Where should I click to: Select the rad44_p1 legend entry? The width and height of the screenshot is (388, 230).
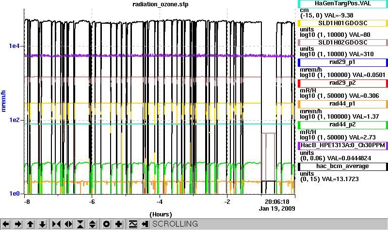click(x=343, y=104)
